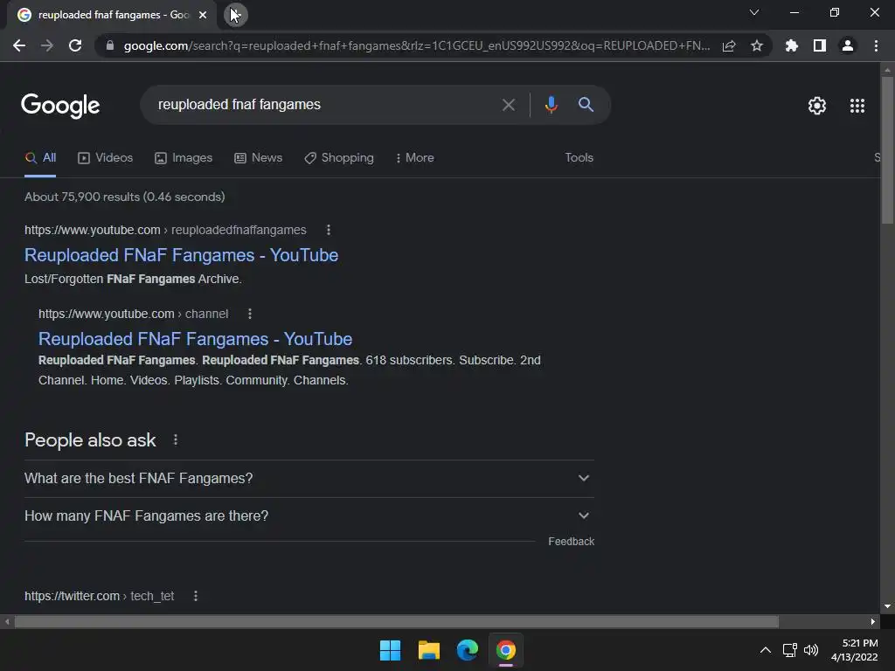Start voice search with the microphone
Image resolution: width=895 pixels, height=671 pixels.
click(x=552, y=105)
